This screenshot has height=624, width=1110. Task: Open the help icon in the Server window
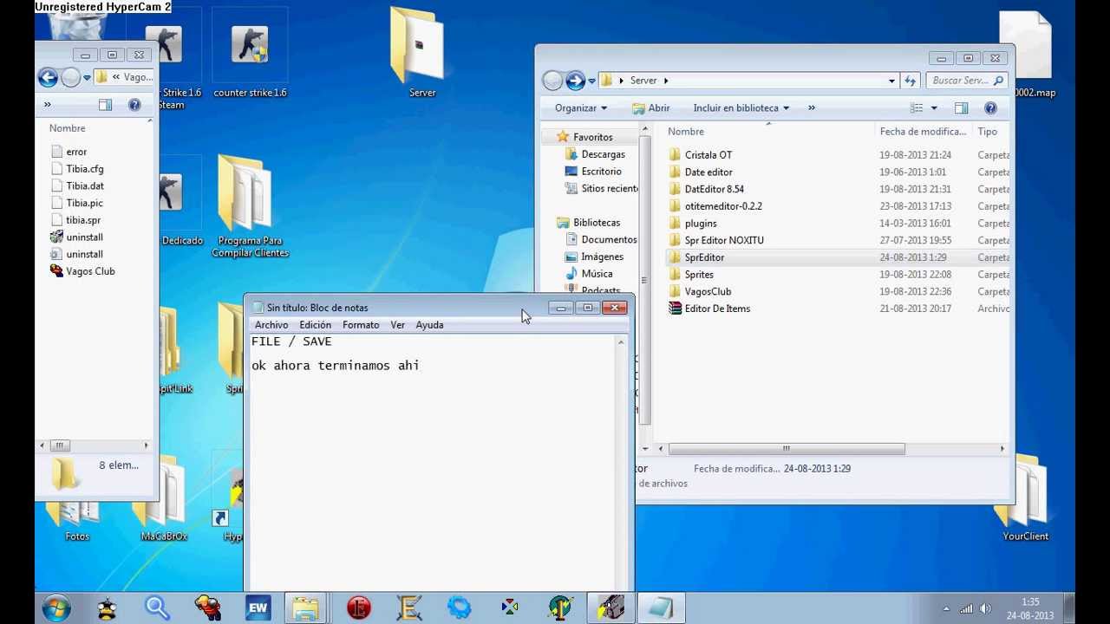click(x=990, y=108)
